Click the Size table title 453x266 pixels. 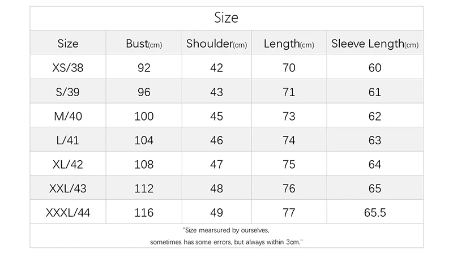click(x=226, y=18)
